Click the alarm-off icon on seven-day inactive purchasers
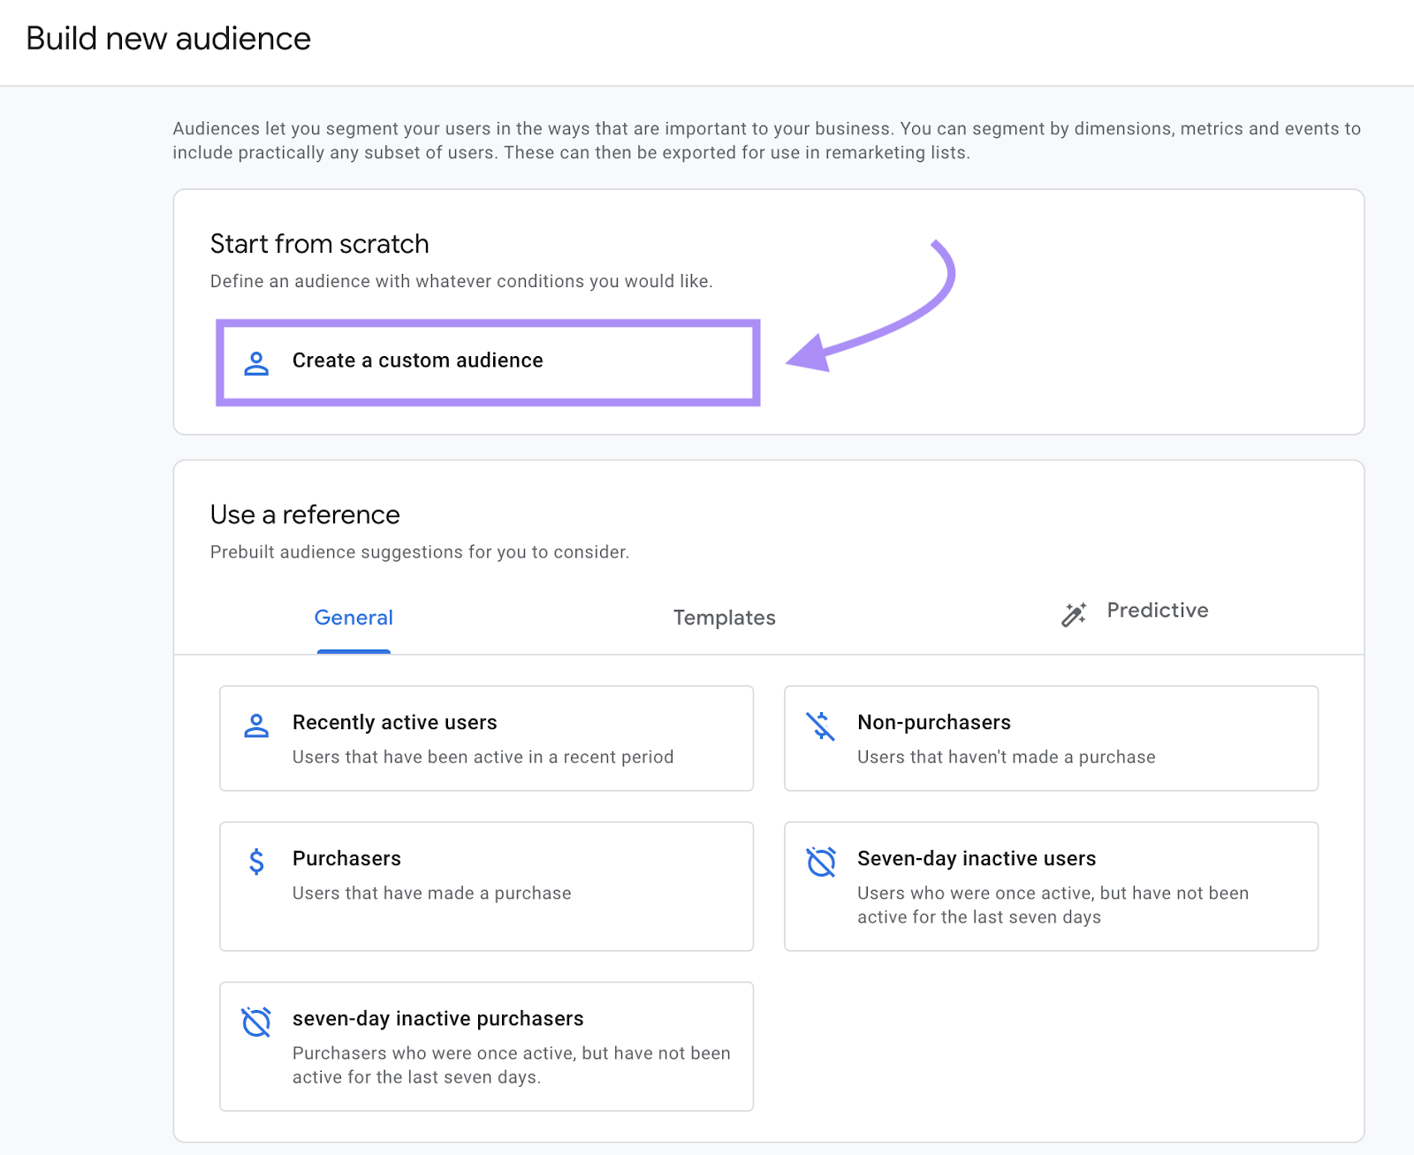 point(256,1022)
